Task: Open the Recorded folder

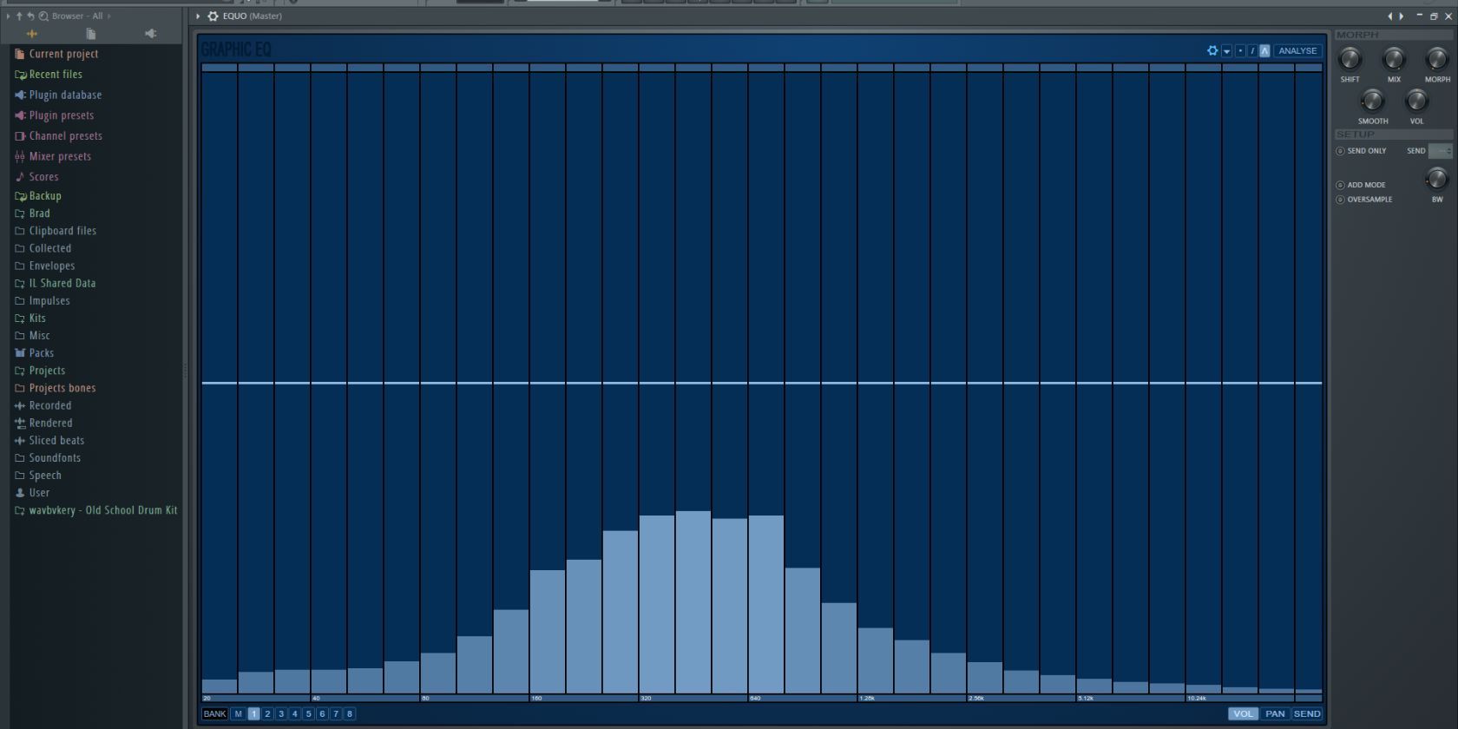Action: pos(43,405)
